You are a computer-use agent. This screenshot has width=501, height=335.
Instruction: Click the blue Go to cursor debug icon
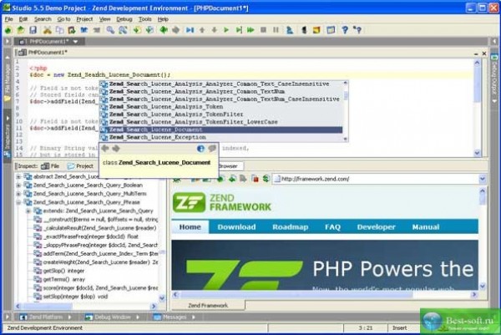tap(190, 30)
